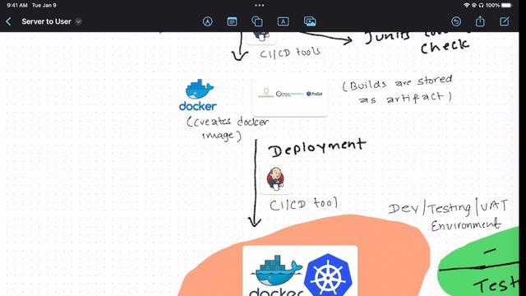Select the Docker and Kubernetes image
Image resolution: width=526 pixels, height=296 pixels.
(300, 271)
